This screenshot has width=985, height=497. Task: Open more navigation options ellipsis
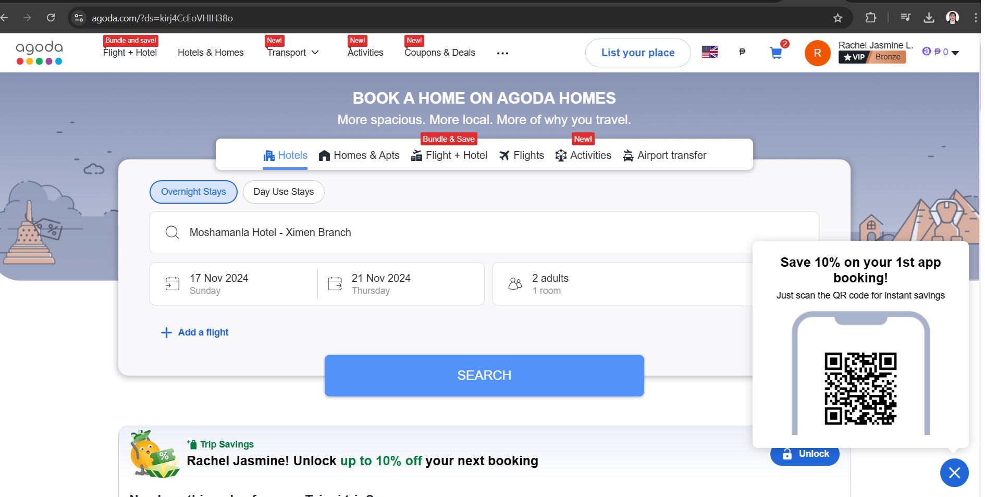pyautogui.click(x=502, y=53)
